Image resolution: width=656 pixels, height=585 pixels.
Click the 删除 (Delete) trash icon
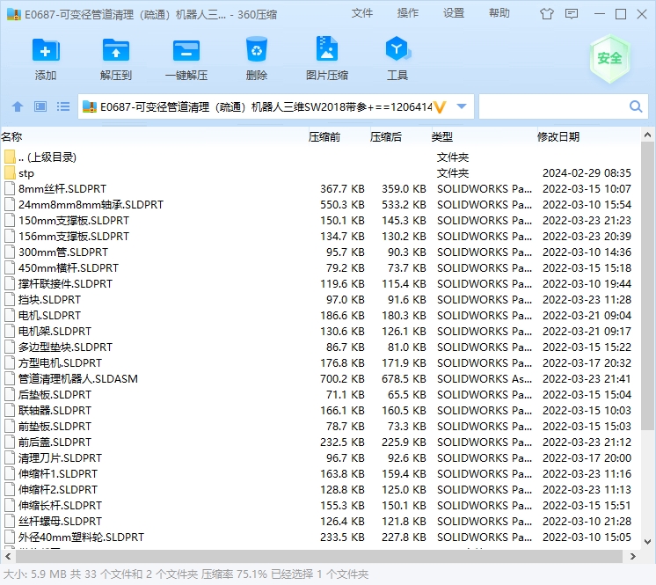pyautogui.click(x=257, y=50)
